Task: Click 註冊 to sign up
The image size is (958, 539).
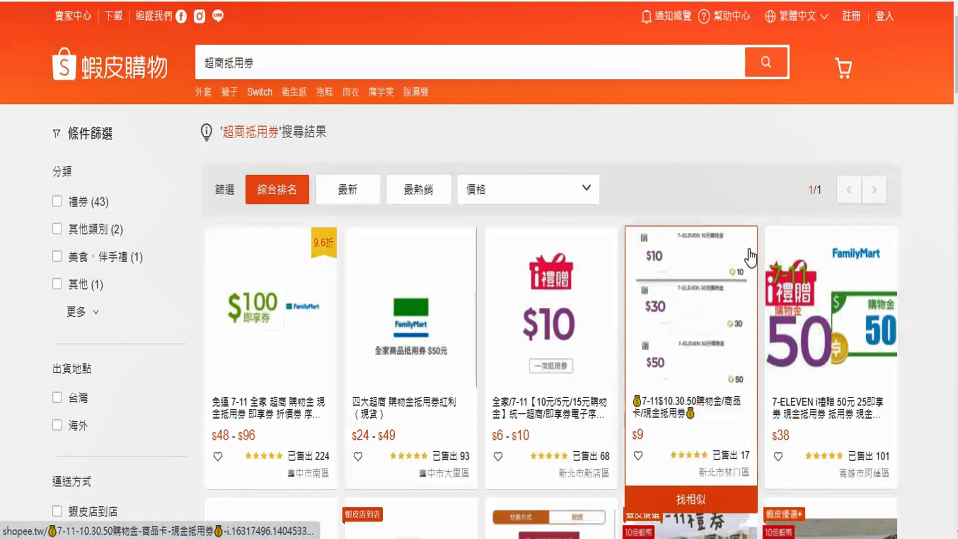Action: pyautogui.click(x=851, y=16)
